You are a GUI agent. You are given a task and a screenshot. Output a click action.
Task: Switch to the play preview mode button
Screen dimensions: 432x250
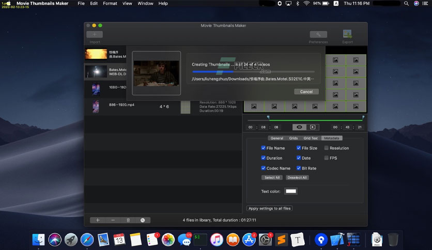(x=313, y=127)
